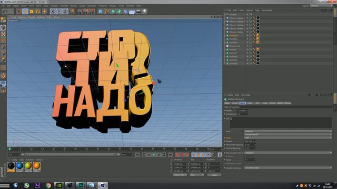Open Google Chrome from the taskbar
337x189 pixels.
click(48, 185)
